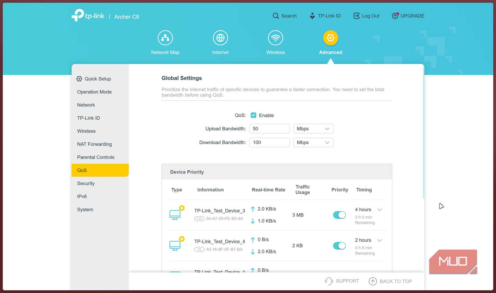Click the computer icon for TP-Link_Test_Device_3
Image resolution: width=496 pixels, height=293 pixels.
(x=175, y=215)
